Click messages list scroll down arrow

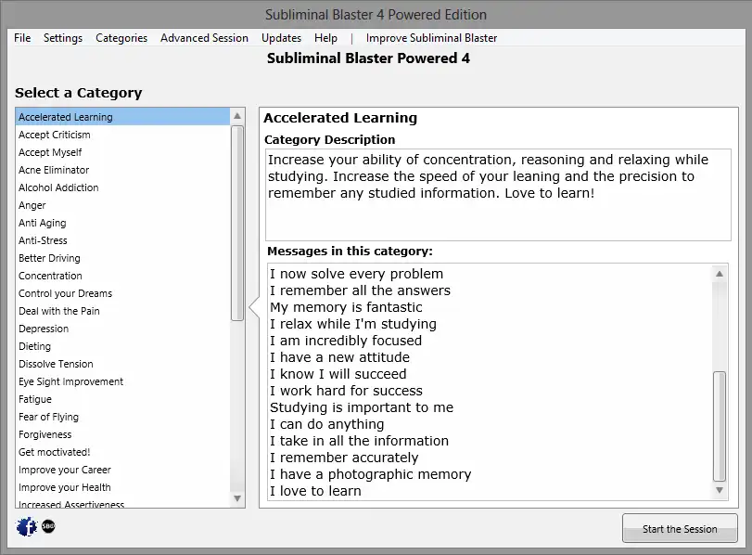tap(720, 490)
